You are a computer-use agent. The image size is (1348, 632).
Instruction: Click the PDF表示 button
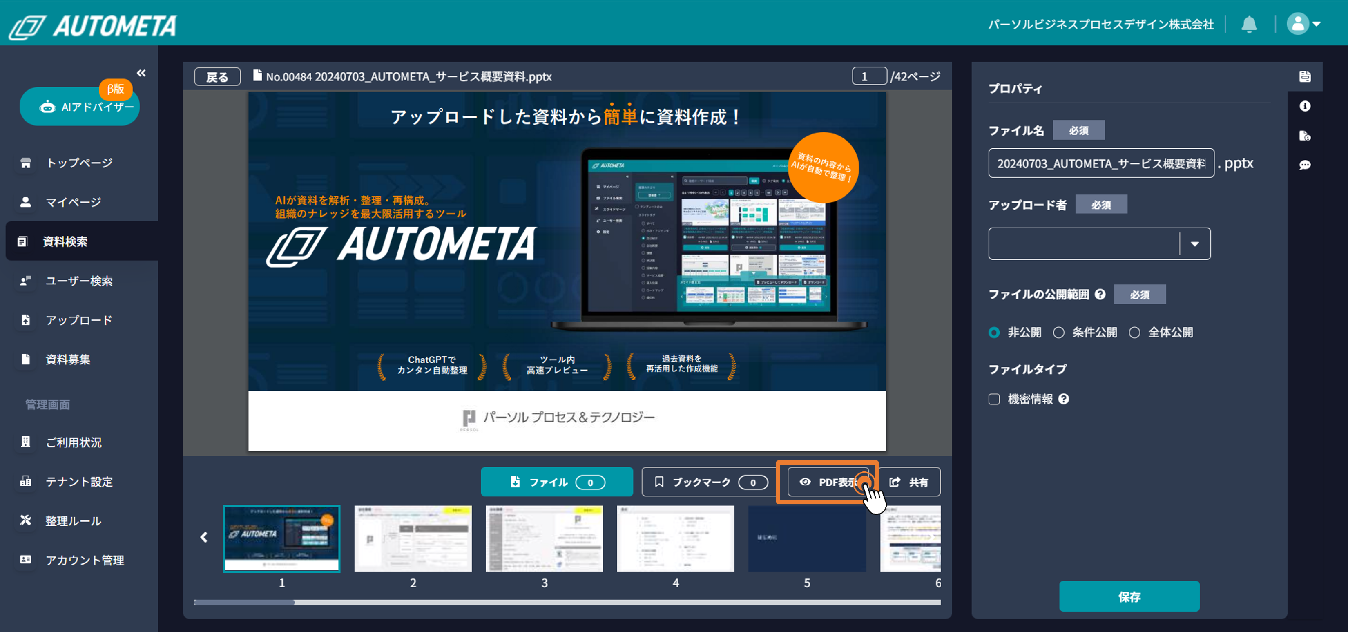(x=828, y=482)
